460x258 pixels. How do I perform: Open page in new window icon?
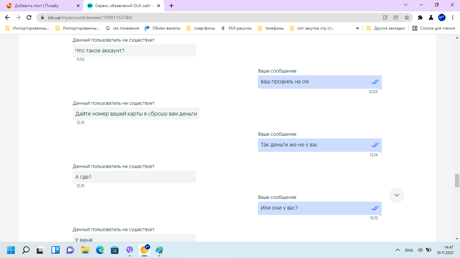(385, 17)
